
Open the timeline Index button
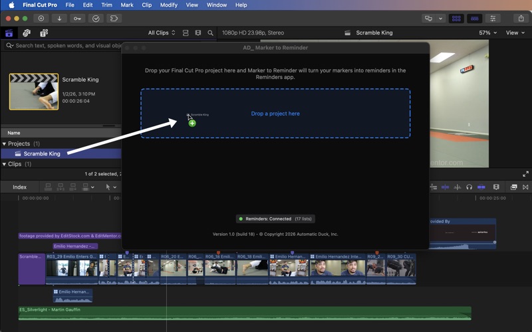(20, 187)
